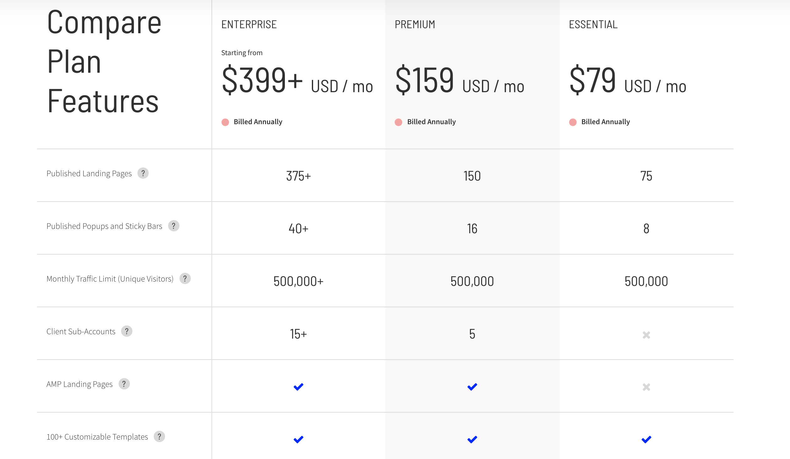Viewport: 790px width, 459px height.
Task: Click Essential checkmark for Customizable Templates
Action: 646,440
